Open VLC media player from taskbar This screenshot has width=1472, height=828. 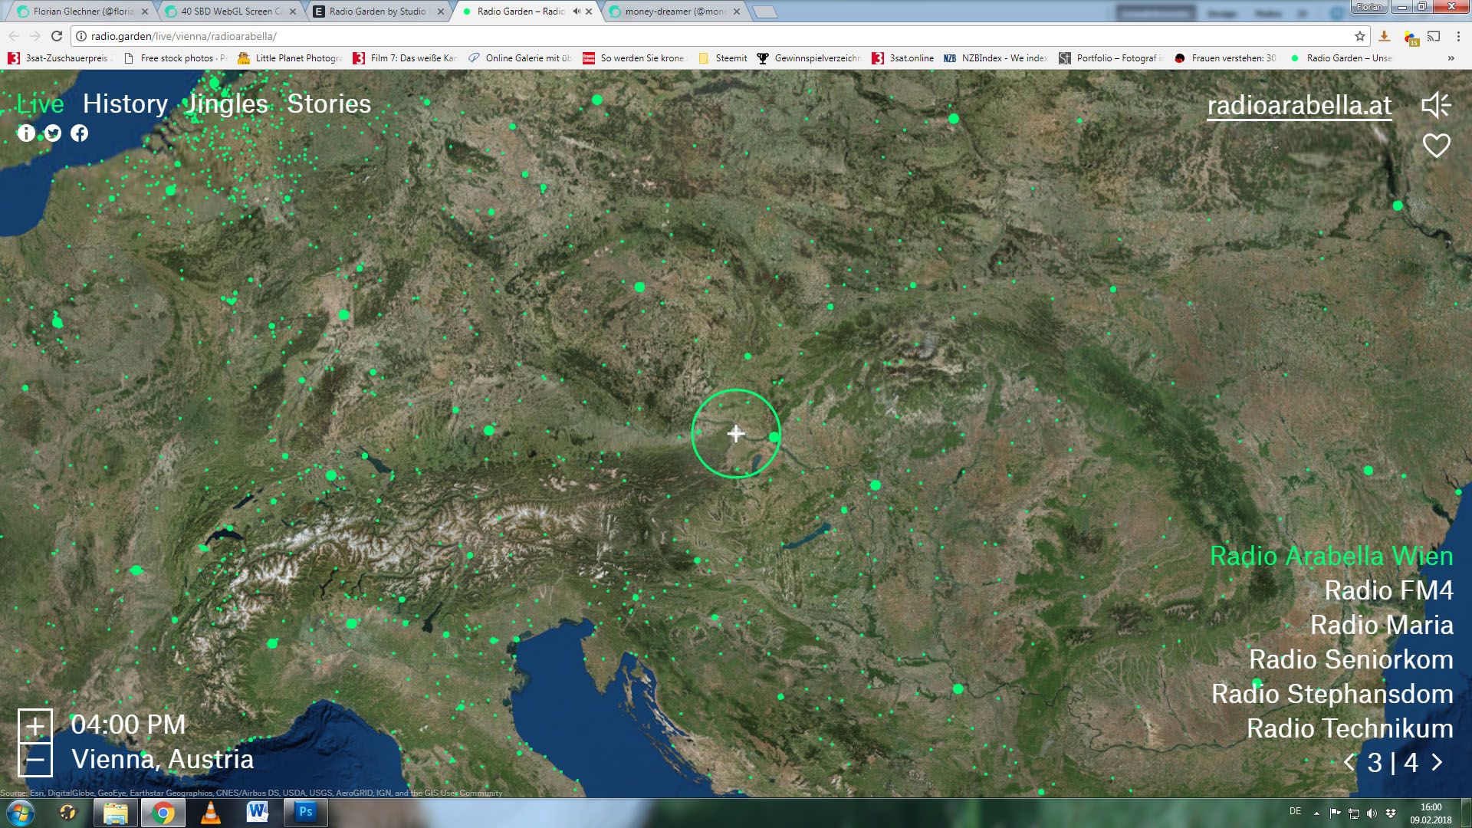pyautogui.click(x=210, y=813)
